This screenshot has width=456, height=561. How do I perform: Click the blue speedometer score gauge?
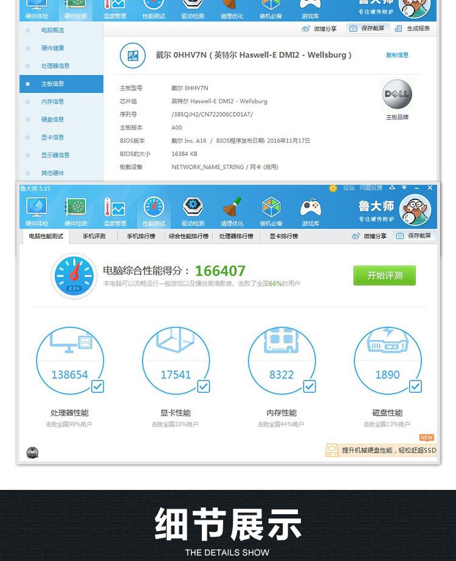click(74, 276)
